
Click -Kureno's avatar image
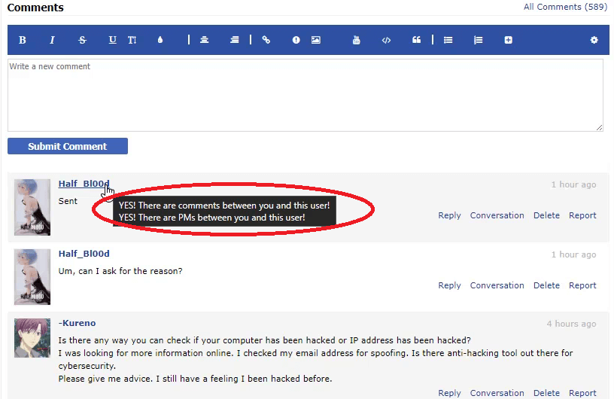click(32, 338)
